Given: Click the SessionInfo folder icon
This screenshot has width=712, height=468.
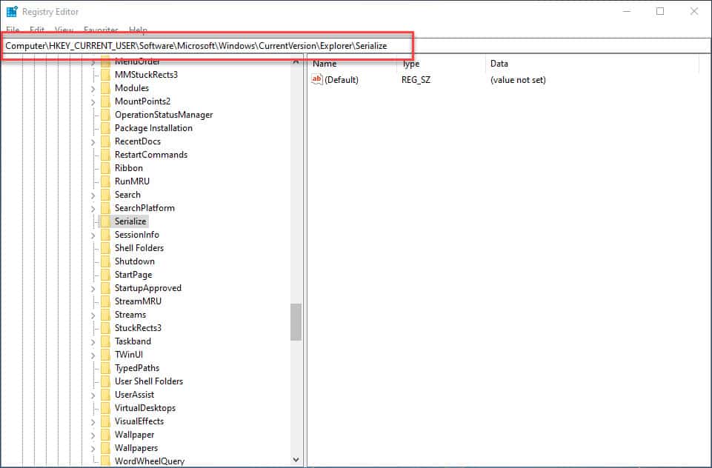Looking at the screenshot, I should (x=105, y=235).
